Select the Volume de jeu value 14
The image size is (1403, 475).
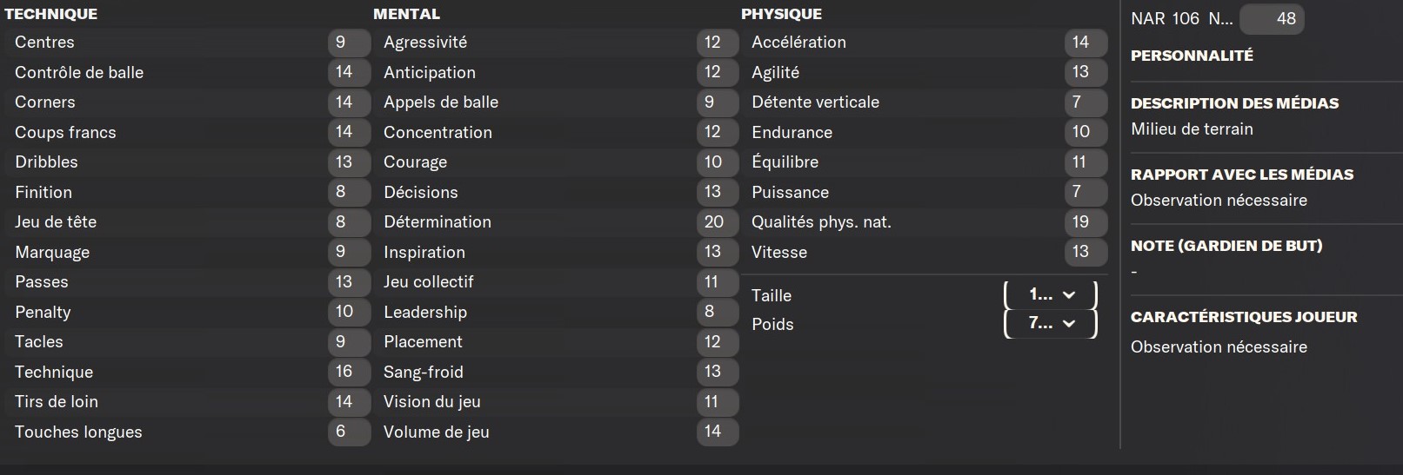718,432
